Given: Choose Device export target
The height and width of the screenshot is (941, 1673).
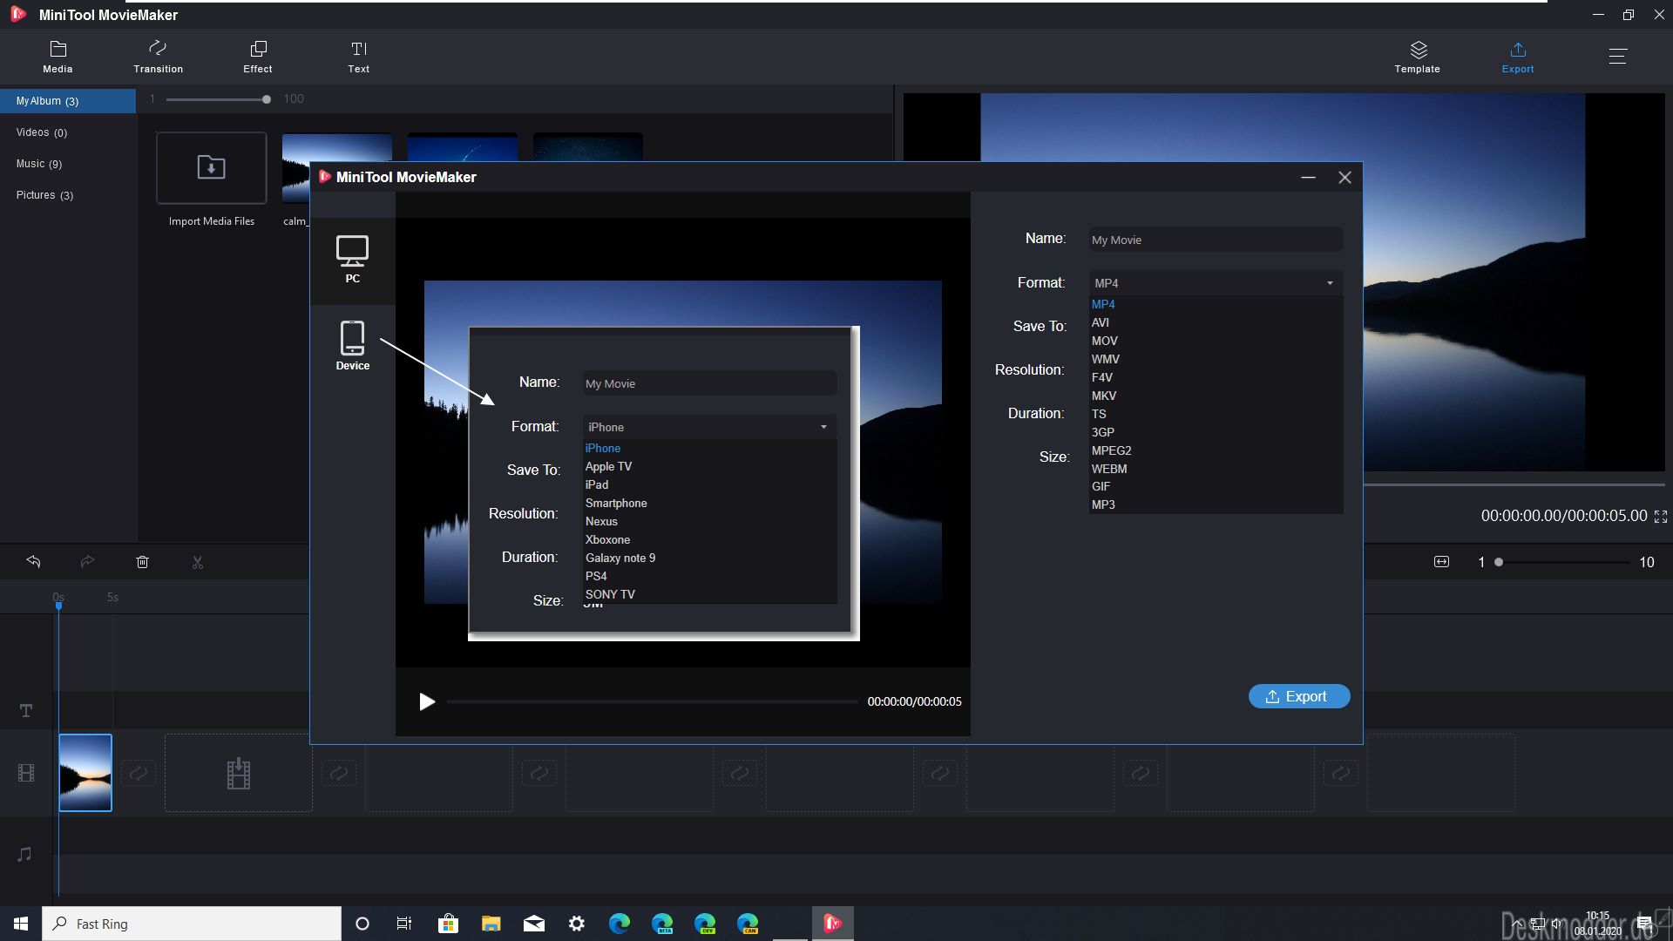Looking at the screenshot, I should [352, 346].
